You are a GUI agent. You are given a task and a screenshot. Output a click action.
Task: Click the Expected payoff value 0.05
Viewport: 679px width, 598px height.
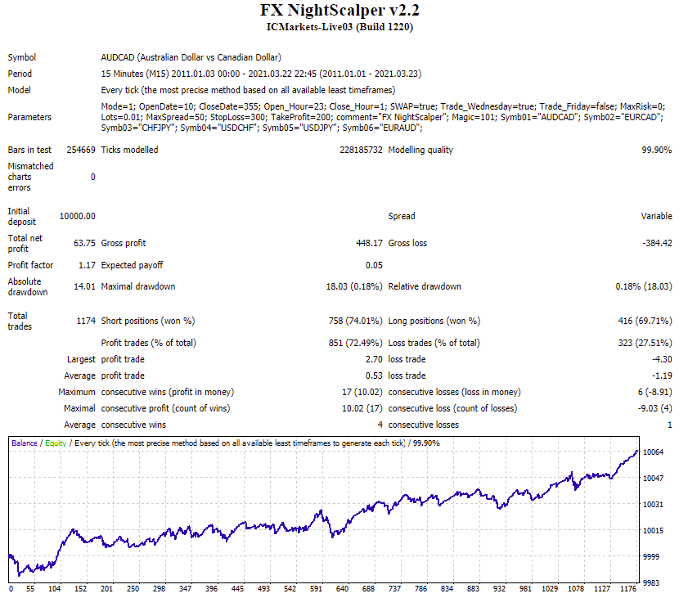pyautogui.click(x=374, y=265)
